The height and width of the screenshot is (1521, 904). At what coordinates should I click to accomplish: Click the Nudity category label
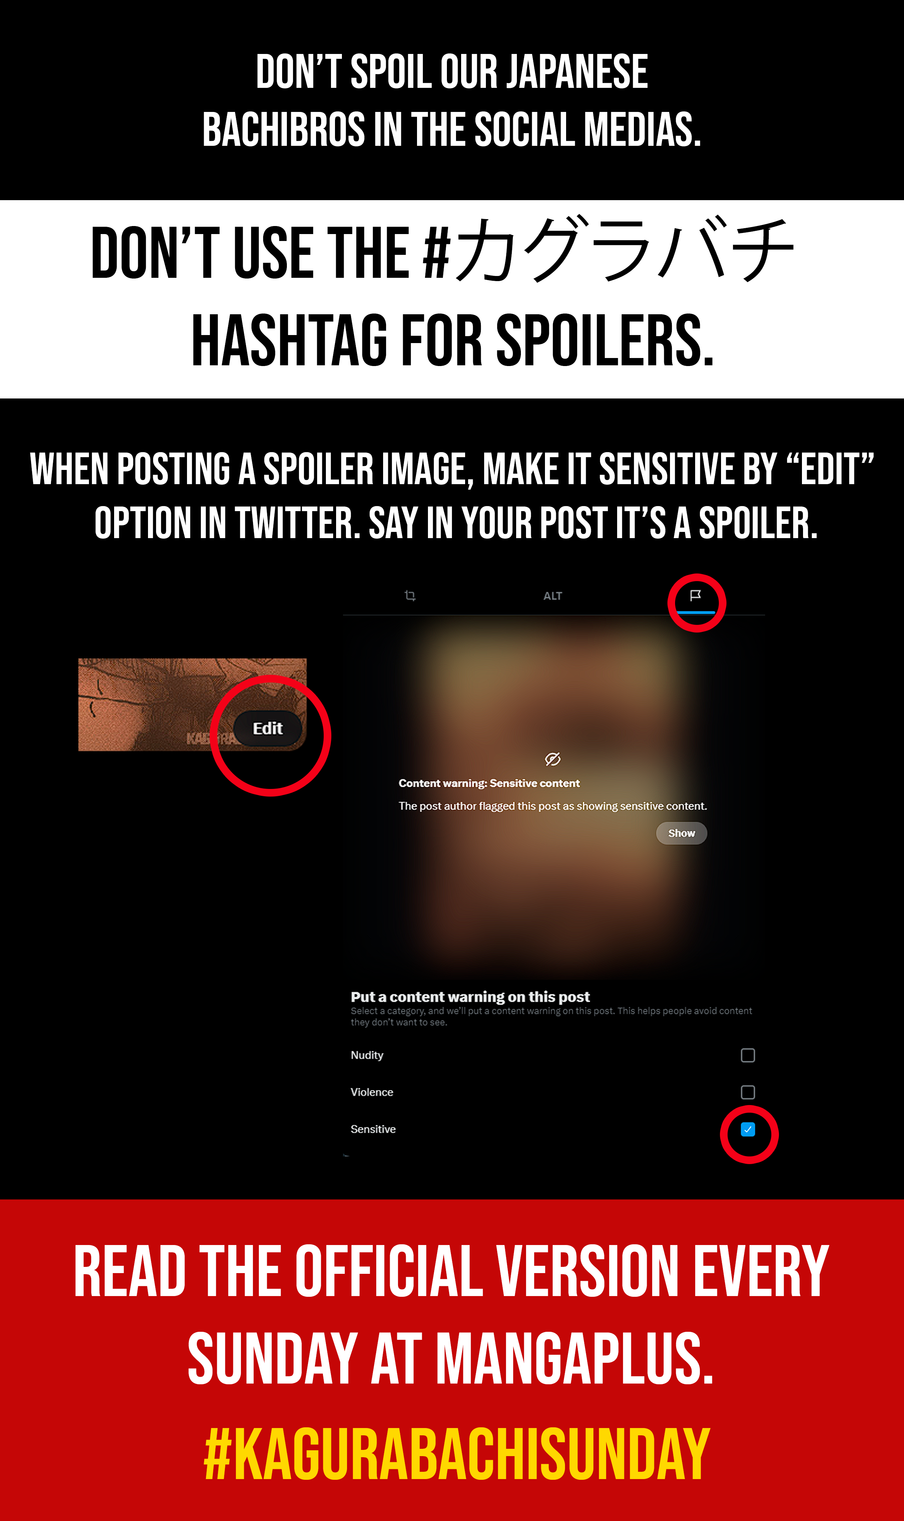367,1055
